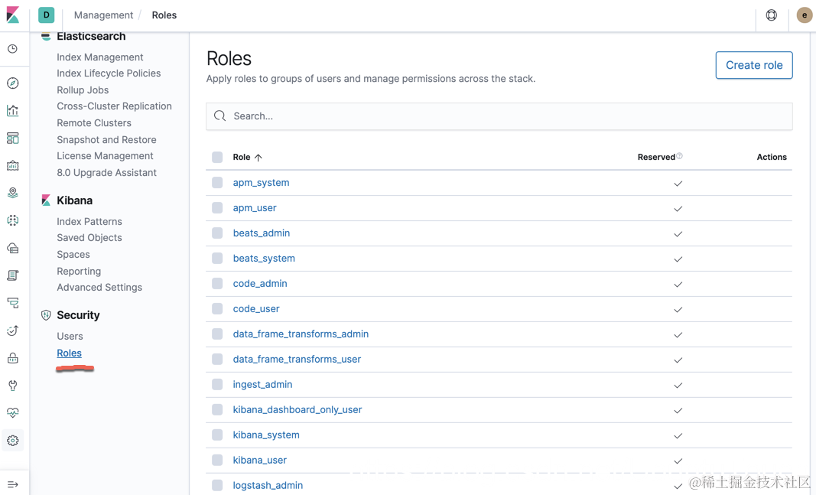Check the box for the code_admin role
Image resolution: width=816 pixels, height=495 pixels.
pos(217,284)
